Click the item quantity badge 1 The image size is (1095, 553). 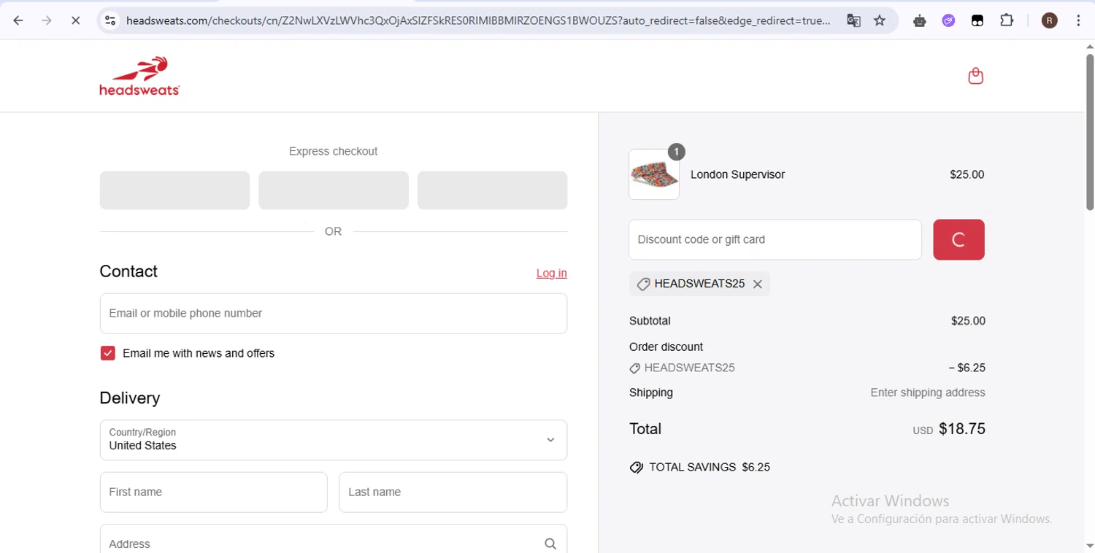coord(676,152)
